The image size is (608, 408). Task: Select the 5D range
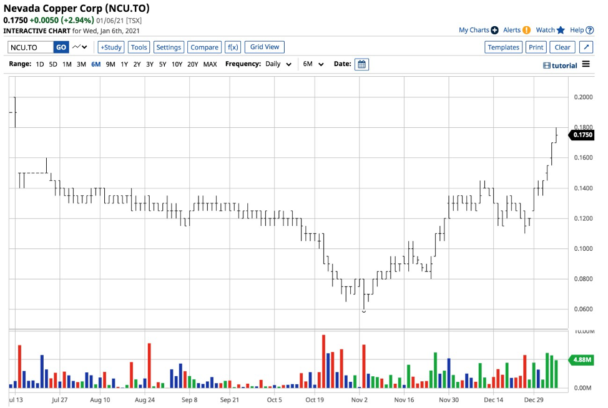pyautogui.click(x=53, y=64)
